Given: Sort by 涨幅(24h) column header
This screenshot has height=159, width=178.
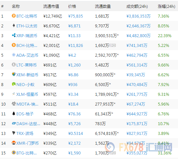Looking at the screenshot, I should (167, 6).
